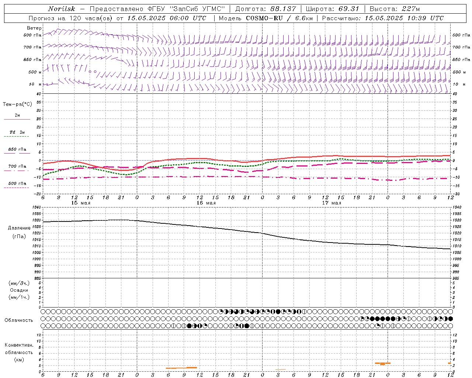
Task: Click the 'Высота: 227м' value
Action: 395,9
